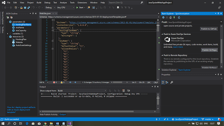This screenshot has width=224, height=126.
Task: Open File Explorer from the taskbar
Action: (x=51, y=123)
